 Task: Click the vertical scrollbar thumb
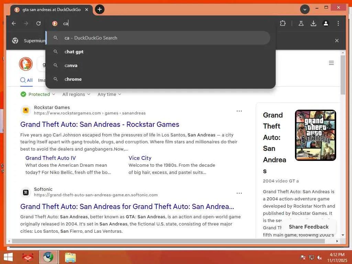tap(343, 75)
